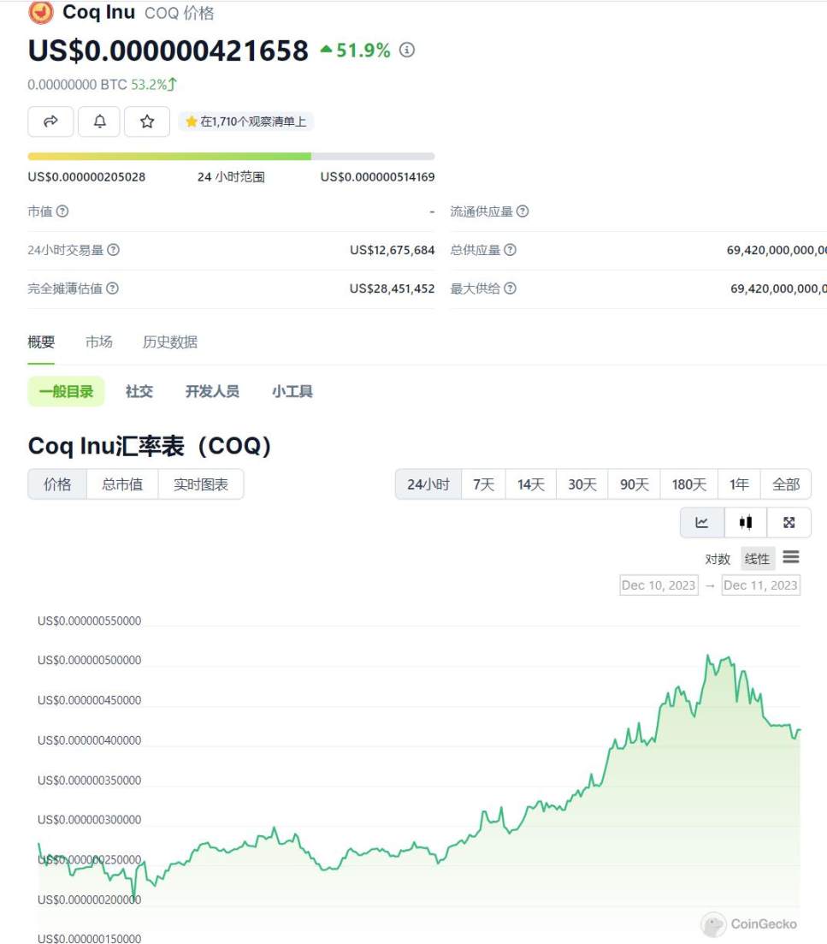This screenshot has height=944, width=827.
Task: Switch to candlestick chart icon
Action: pyautogui.click(x=746, y=522)
